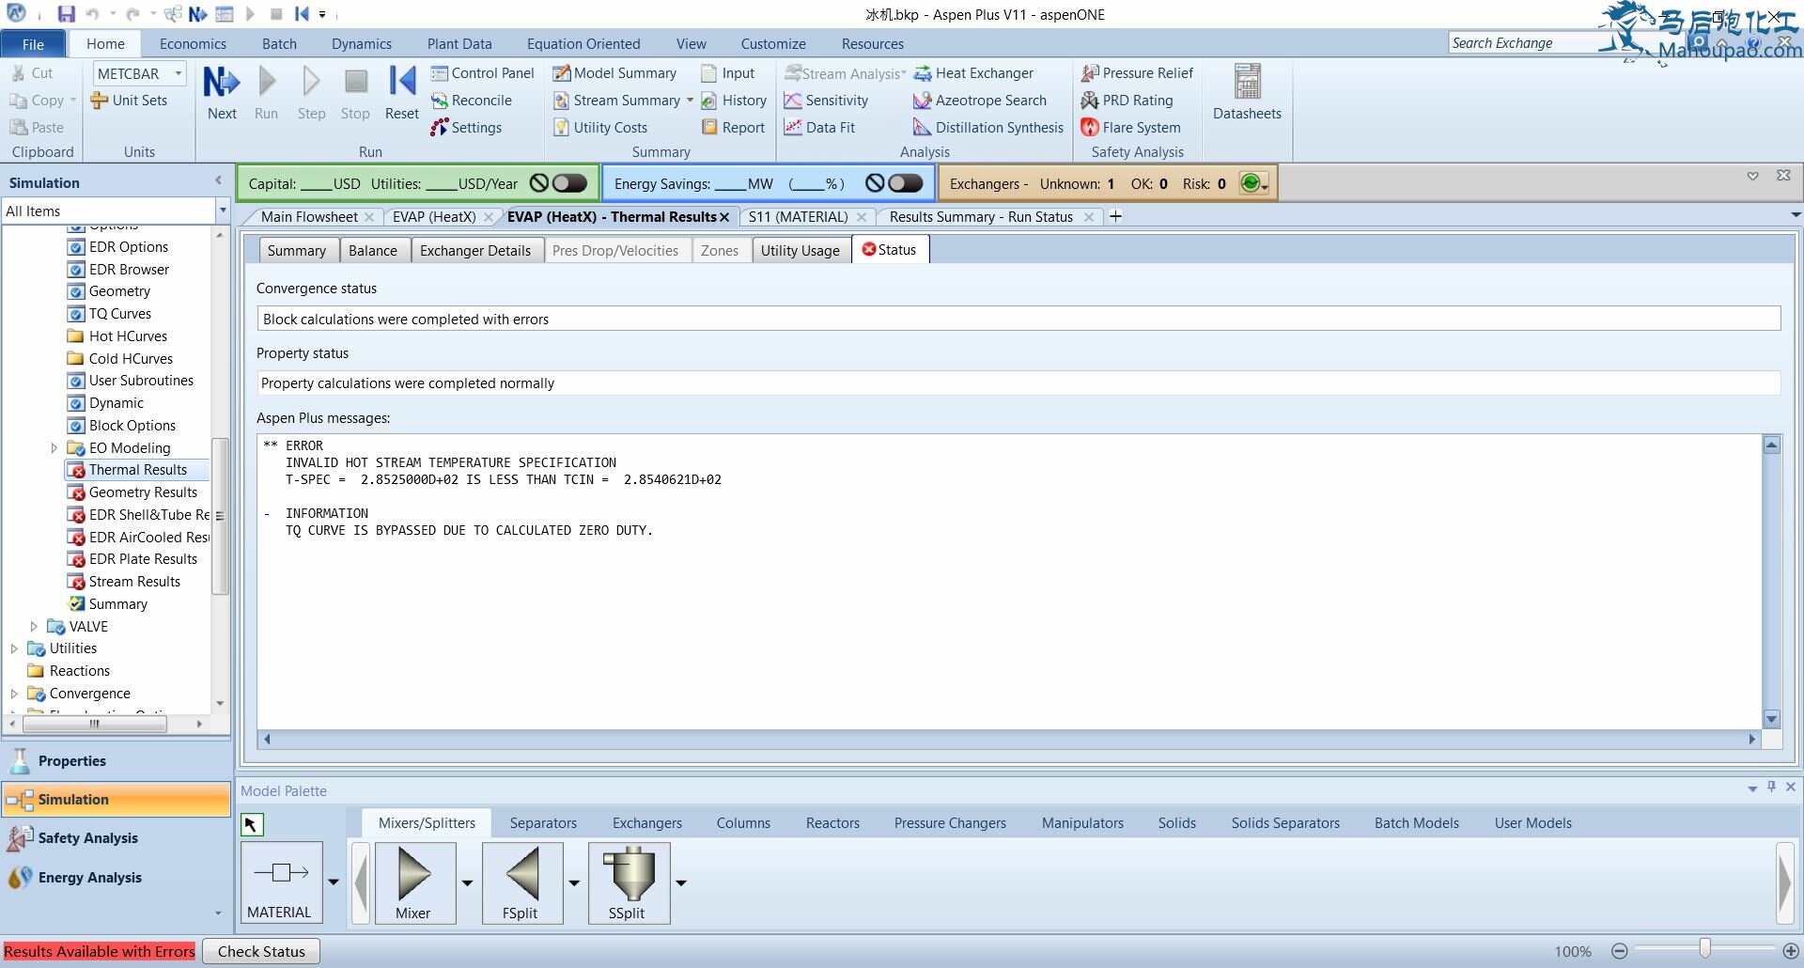Launch Azeotrope Search
The height and width of the screenshot is (968, 1804).
(980, 101)
